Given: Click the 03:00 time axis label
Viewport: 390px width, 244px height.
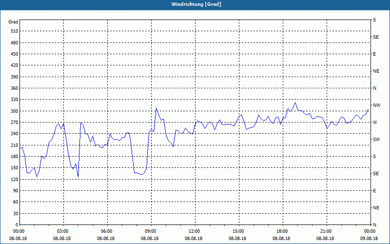Looking at the screenshot, I should pos(64,231).
